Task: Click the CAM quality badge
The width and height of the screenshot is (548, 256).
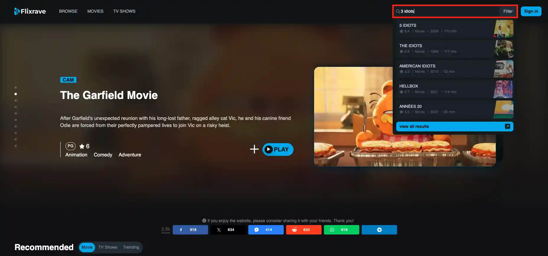Action: coord(68,80)
